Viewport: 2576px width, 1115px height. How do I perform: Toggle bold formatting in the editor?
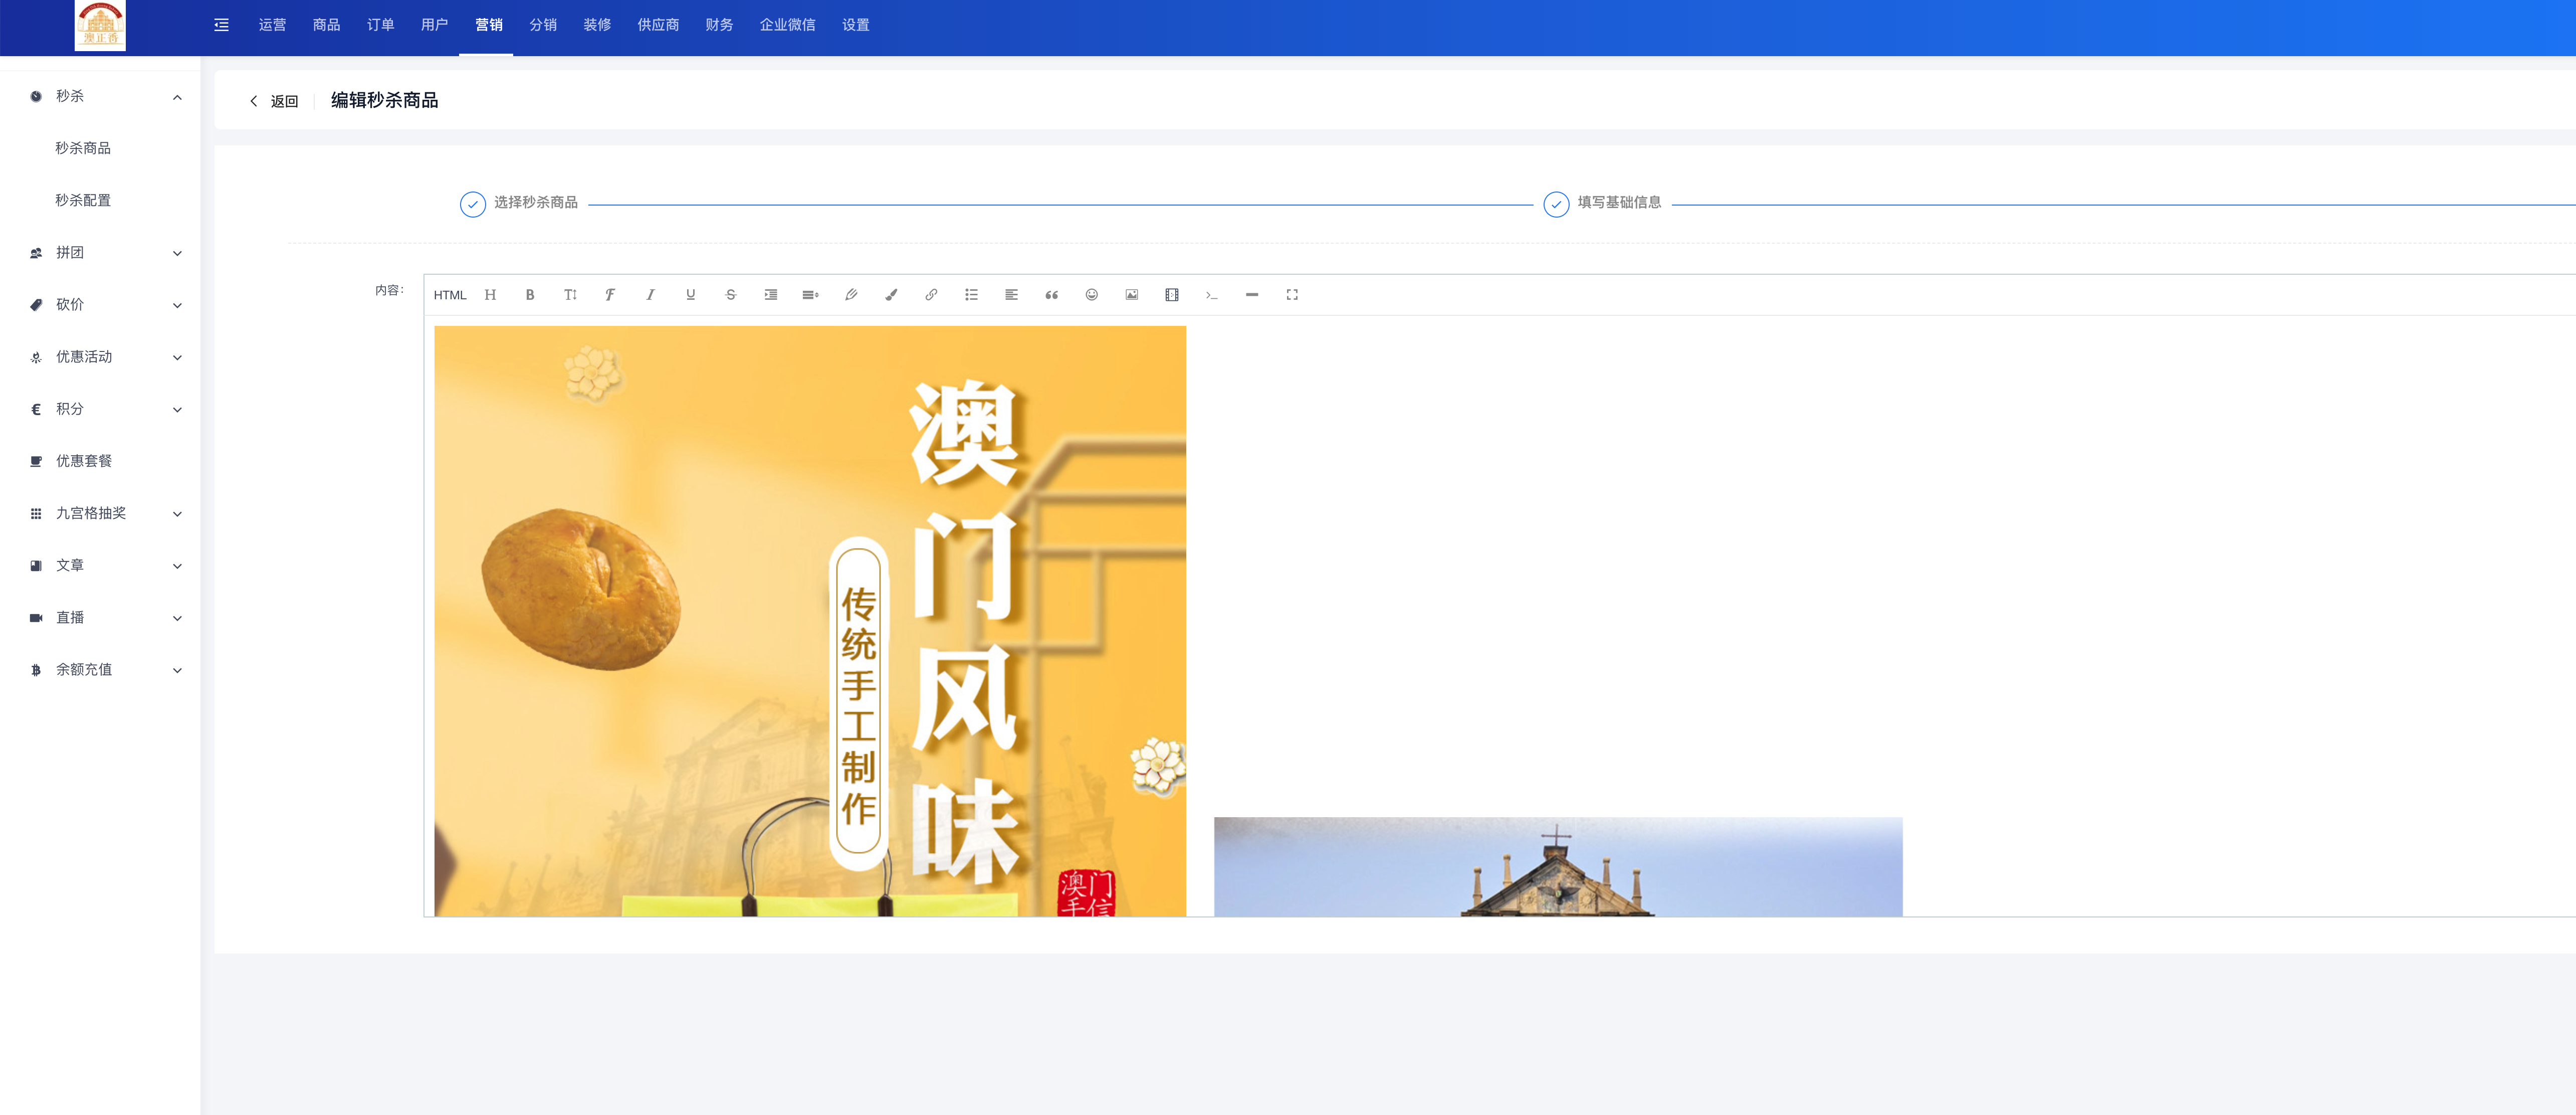(530, 295)
